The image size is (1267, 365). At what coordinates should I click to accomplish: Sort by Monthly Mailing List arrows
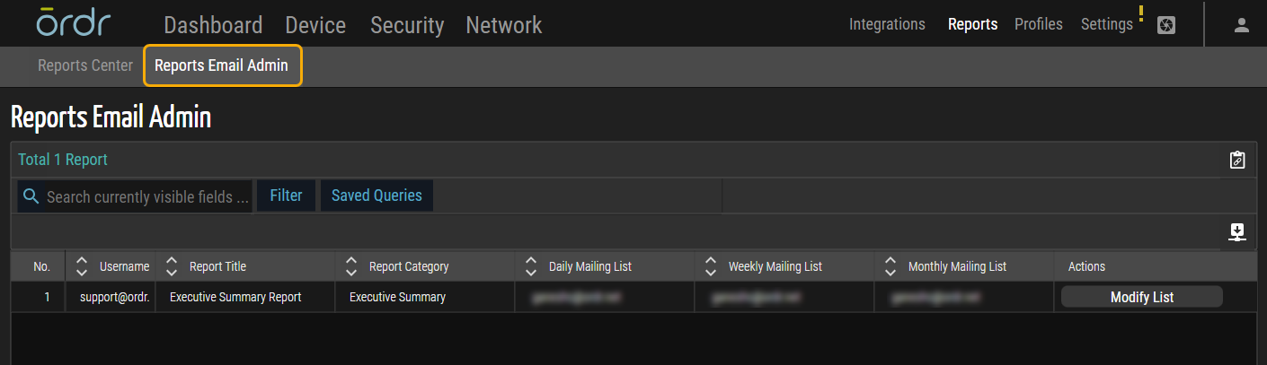tap(890, 266)
